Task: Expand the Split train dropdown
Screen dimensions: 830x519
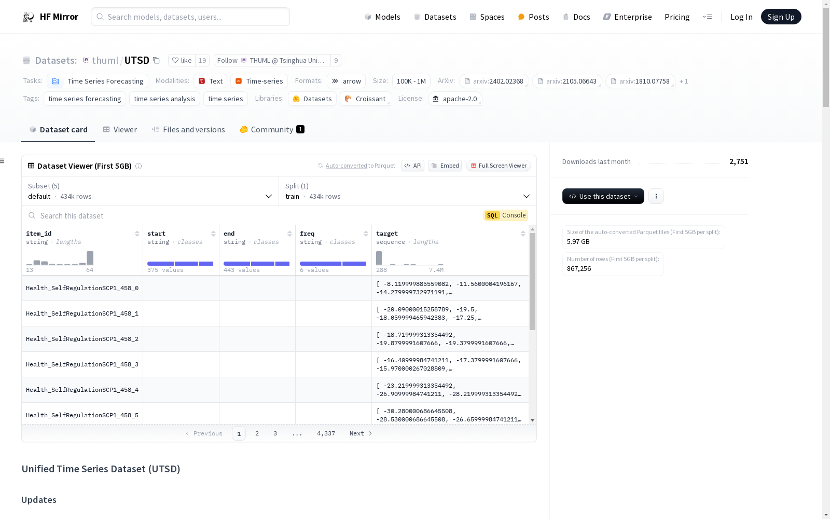Action: (x=408, y=191)
